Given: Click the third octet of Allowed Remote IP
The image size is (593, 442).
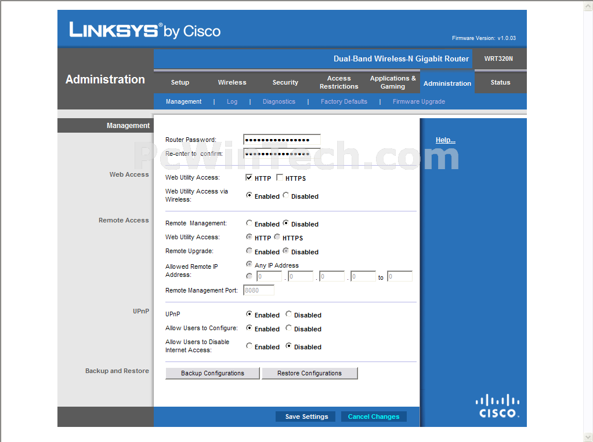Looking at the screenshot, I should tap(332, 276).
